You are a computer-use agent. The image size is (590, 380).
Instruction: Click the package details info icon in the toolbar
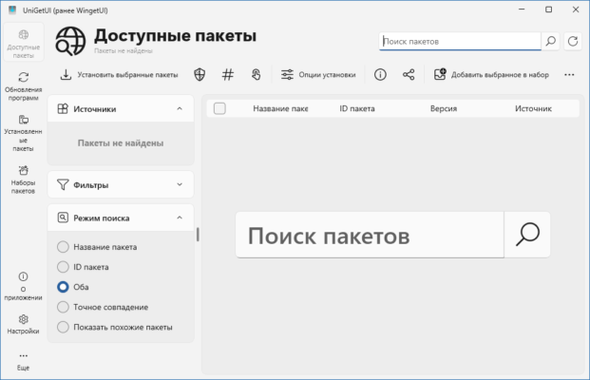click(380, 75)
